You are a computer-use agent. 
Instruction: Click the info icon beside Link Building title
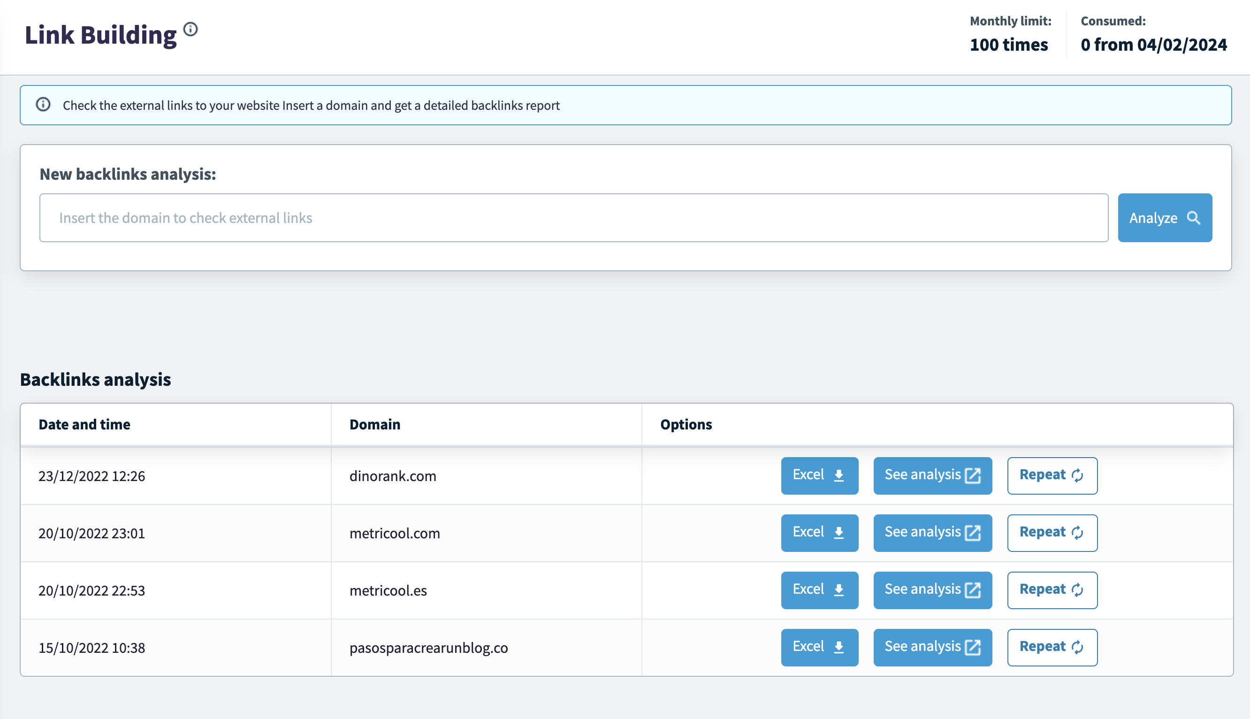coord(191,30)
